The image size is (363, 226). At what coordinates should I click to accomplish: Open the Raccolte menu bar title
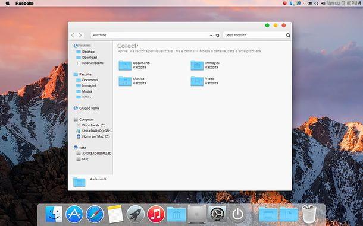tap(24, 3)
